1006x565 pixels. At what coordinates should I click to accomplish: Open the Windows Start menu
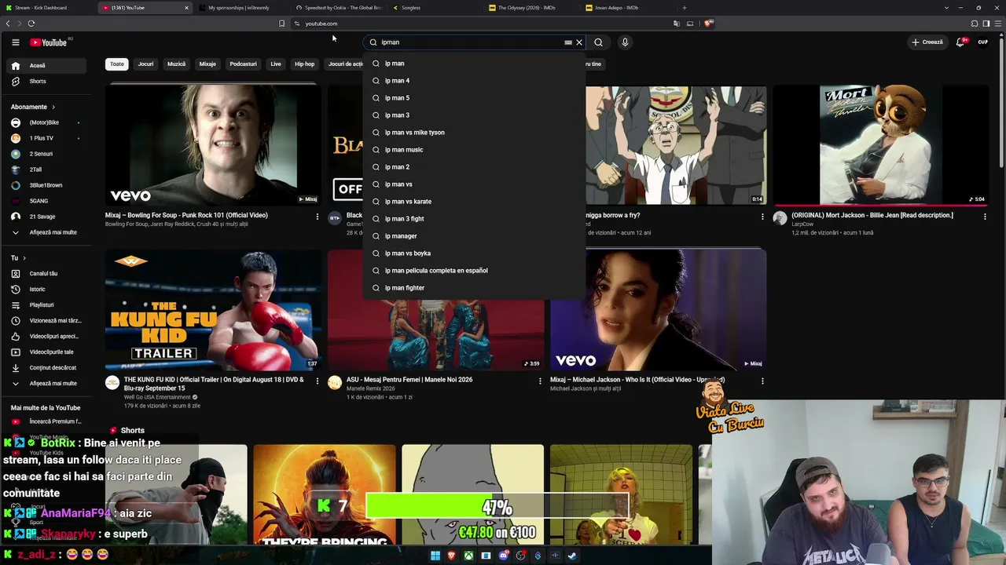pos(435,556)
